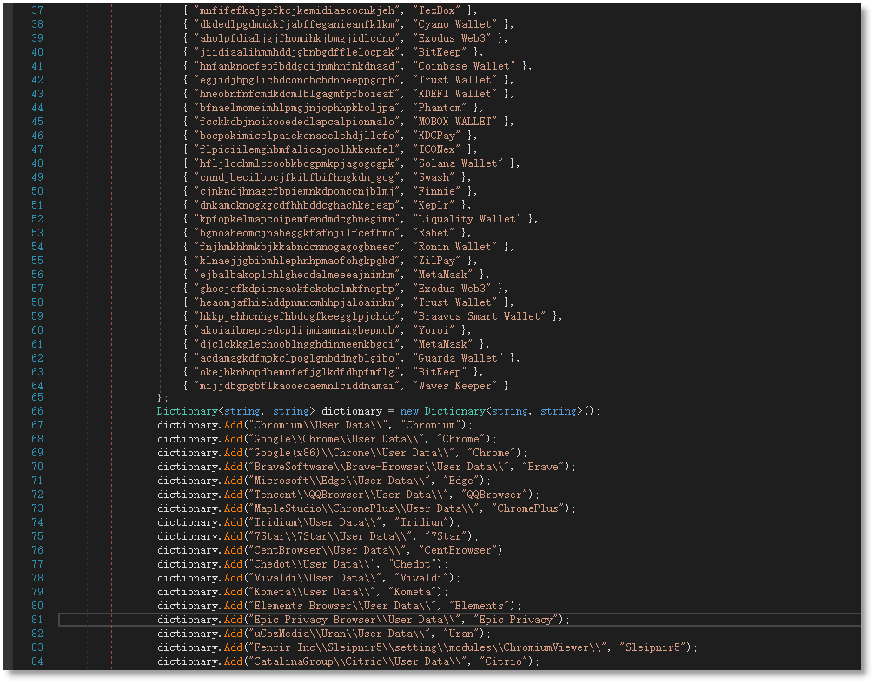
Task: Click the "Yoroi" string
Action: pyautogui.click(x=434, y=330)
